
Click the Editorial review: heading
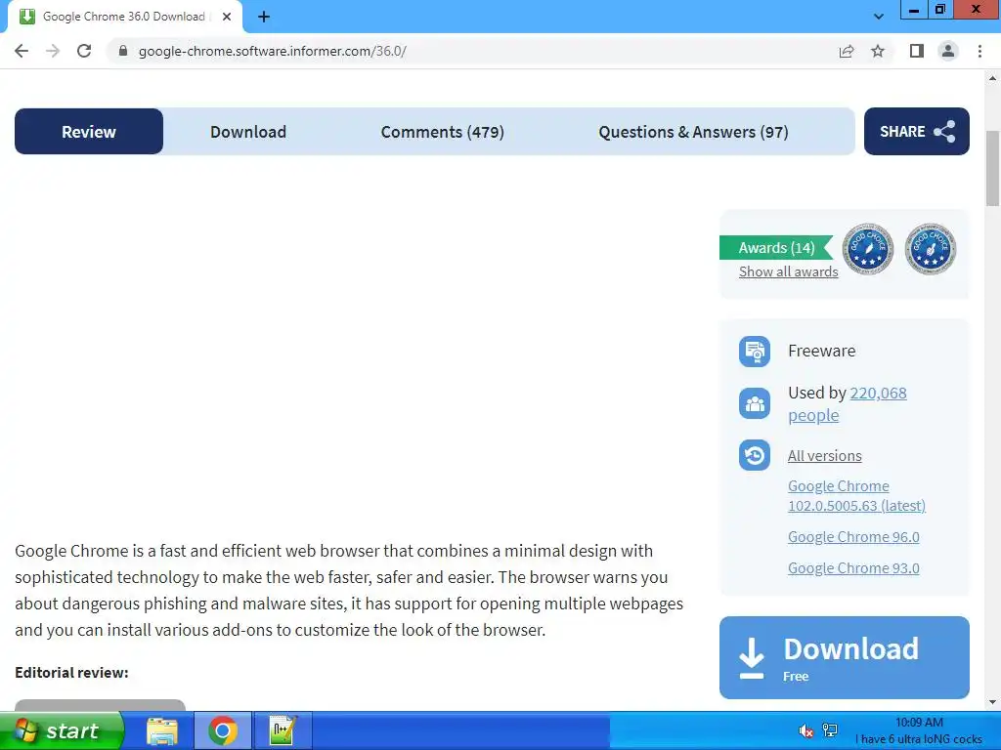71,672
